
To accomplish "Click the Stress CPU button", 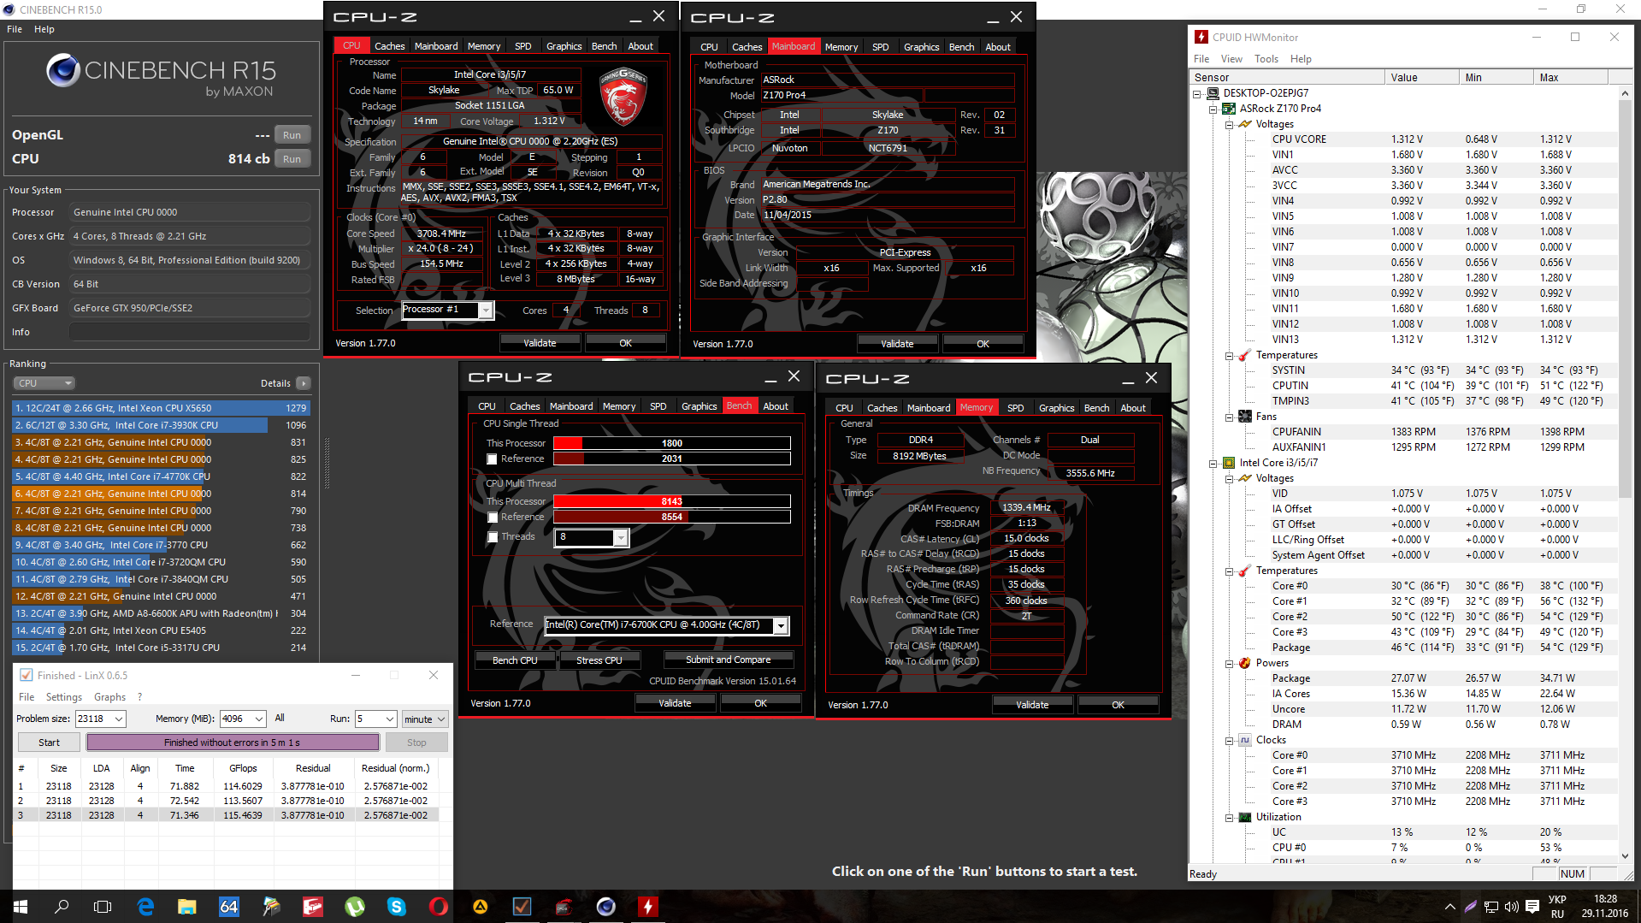I will point(599,660).
